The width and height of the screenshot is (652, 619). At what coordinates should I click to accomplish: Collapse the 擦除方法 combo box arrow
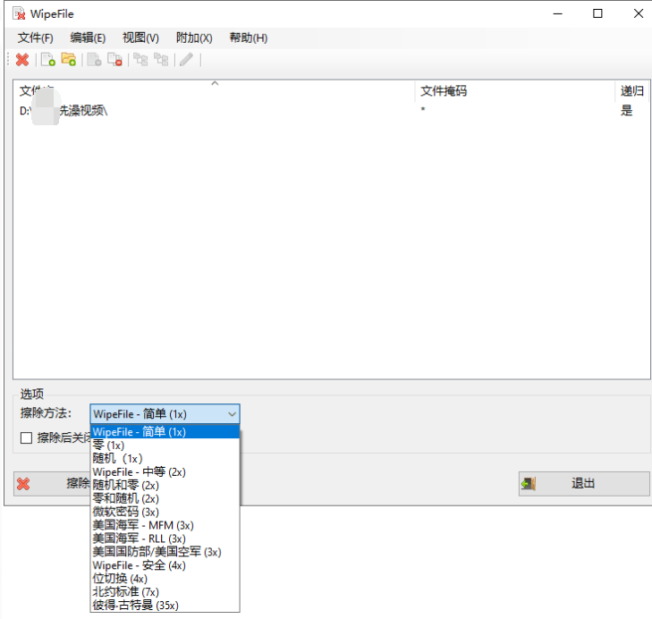pos(232,414)
